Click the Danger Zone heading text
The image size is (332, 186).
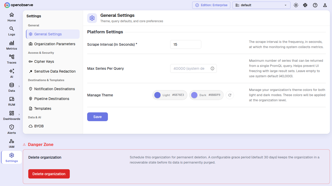tap(41, 145)
